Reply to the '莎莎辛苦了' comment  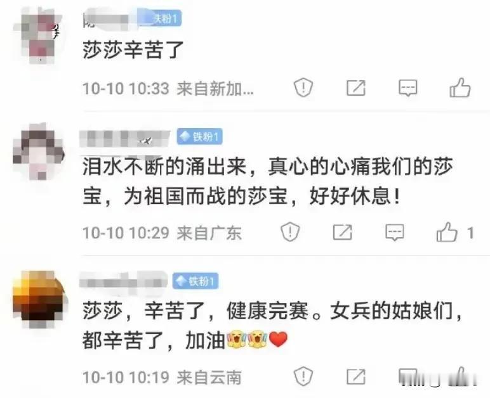pyautogui.click(x=408, y=88)
